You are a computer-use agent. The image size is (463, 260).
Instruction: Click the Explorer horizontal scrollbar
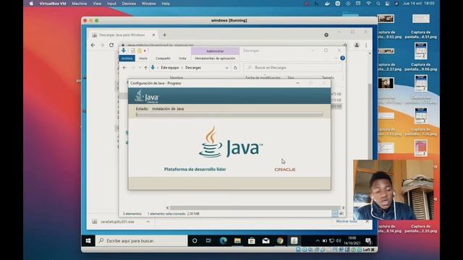tap(255, 208)
